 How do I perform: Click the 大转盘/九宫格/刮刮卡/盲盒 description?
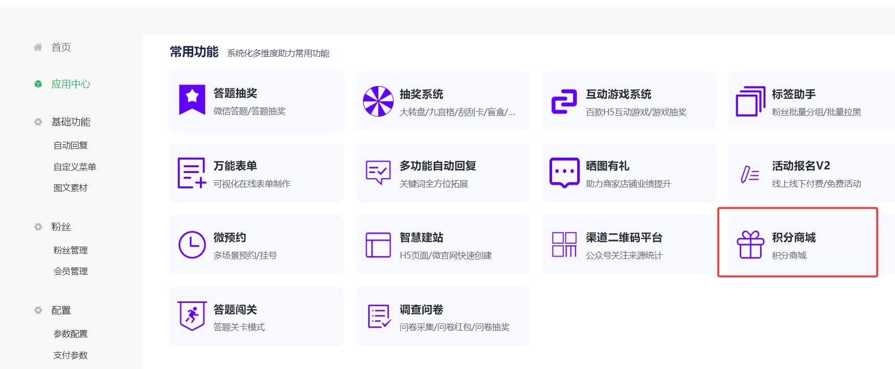(457, 112)
